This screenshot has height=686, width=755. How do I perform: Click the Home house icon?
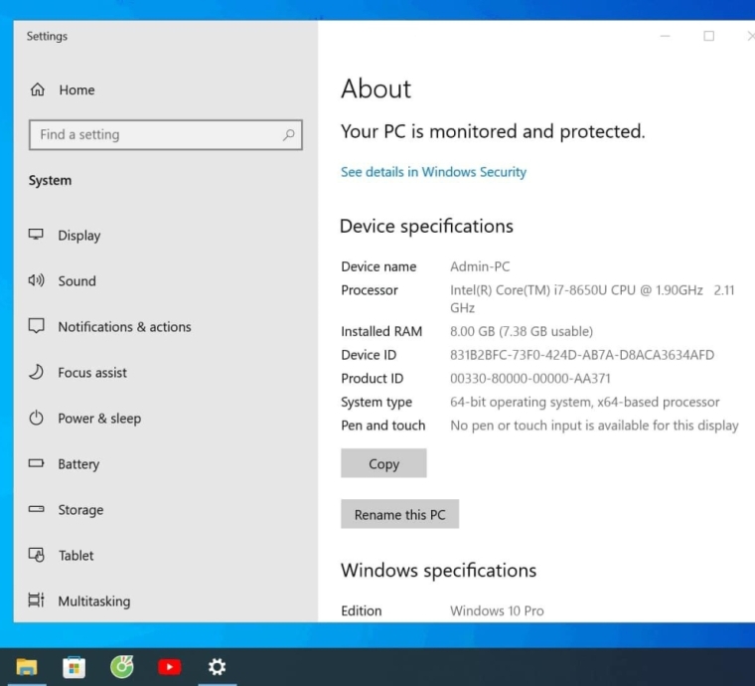click(x=38, y=89)
